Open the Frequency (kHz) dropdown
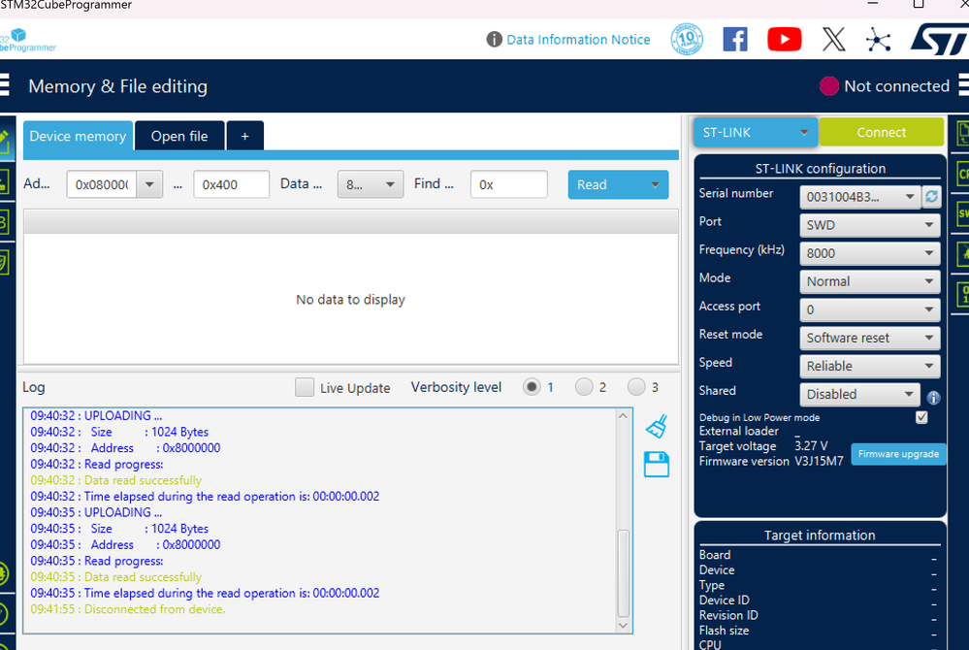 [869, 253]
